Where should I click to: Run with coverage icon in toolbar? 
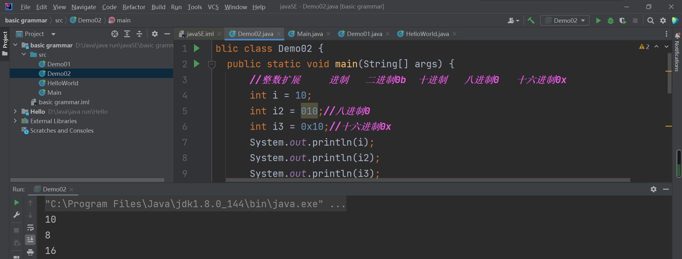pyautogui.click(x=623, y=21)
